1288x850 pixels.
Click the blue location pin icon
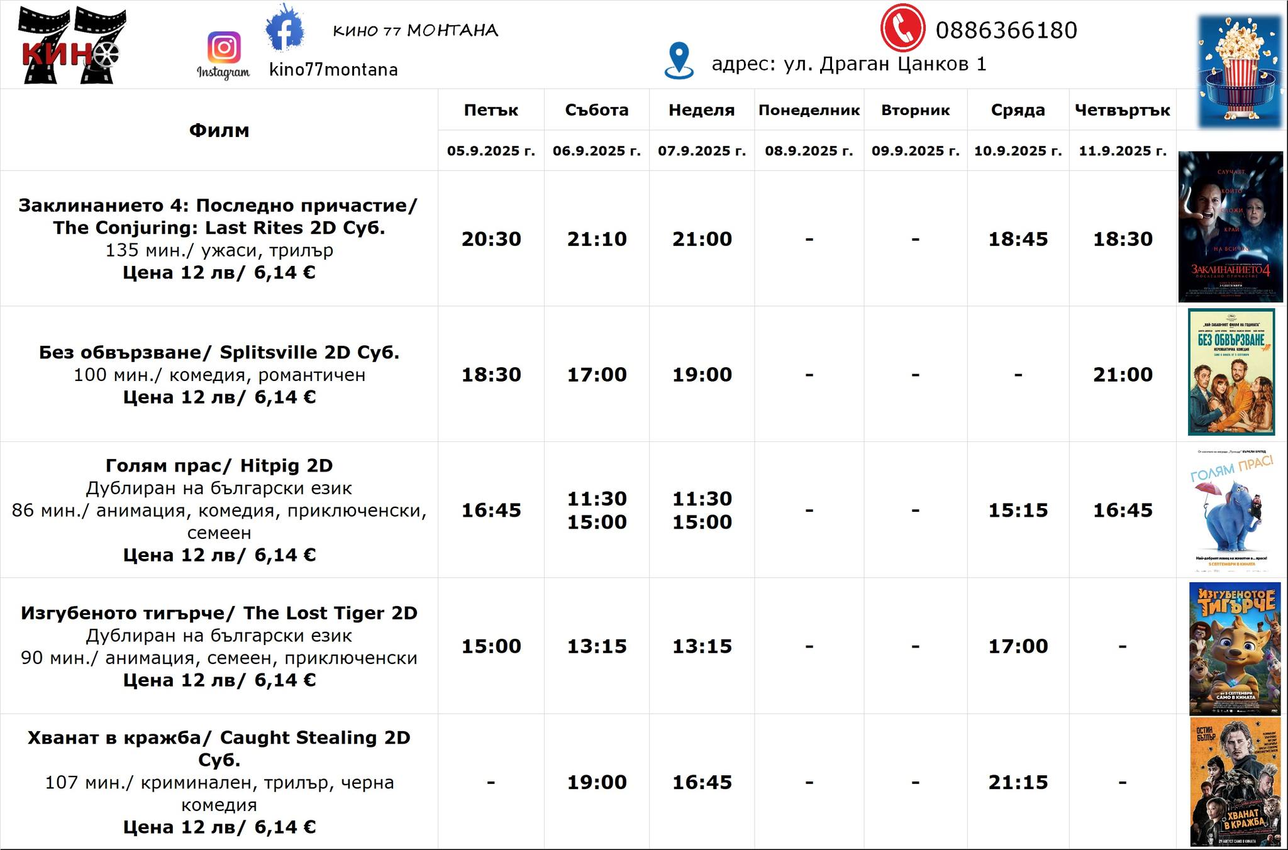pyautogui.click(x=679, y=61)
